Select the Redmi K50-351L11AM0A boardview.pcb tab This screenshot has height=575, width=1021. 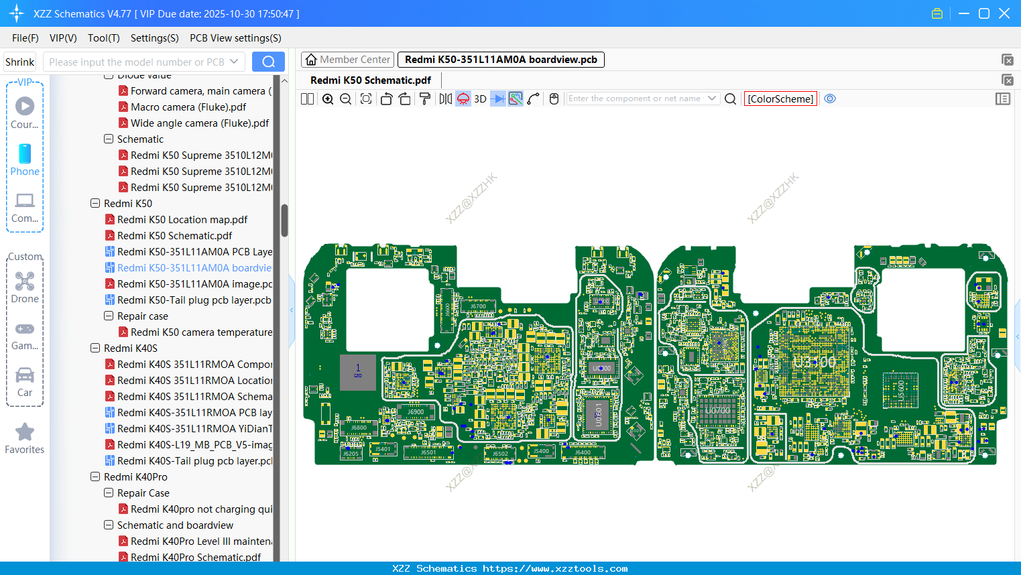point(501,60)
